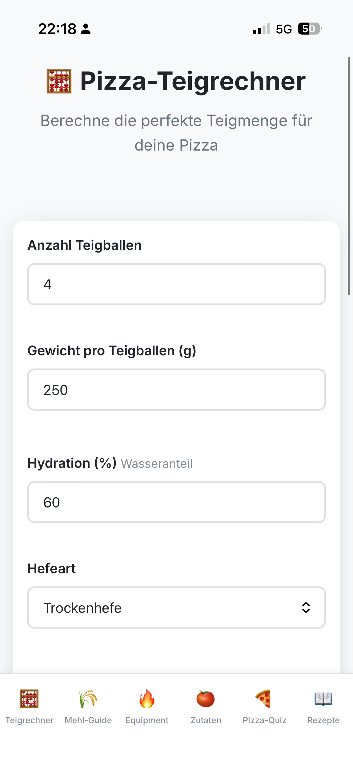The height and width of the screenshot is (768, 353).
Task: Tap the cellular signal bars icon
Action: 262,29
